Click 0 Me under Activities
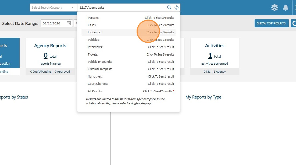Screen dimensions: 296x165 pyautogui.click(x=207, y=72)
